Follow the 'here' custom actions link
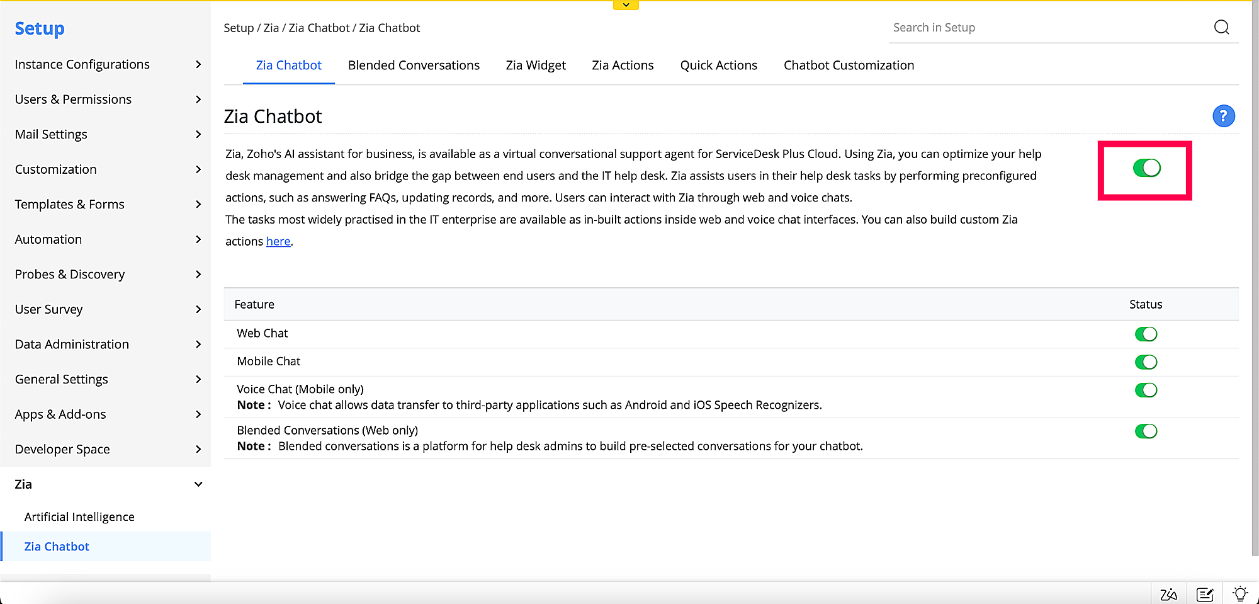The height and width of the screenshot is (604, 1259). click(x=278, y=242)
